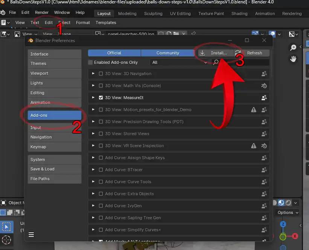Screen dimensions: 309x250
Task: Open the Interface preferences section
Action: (55, 54)
